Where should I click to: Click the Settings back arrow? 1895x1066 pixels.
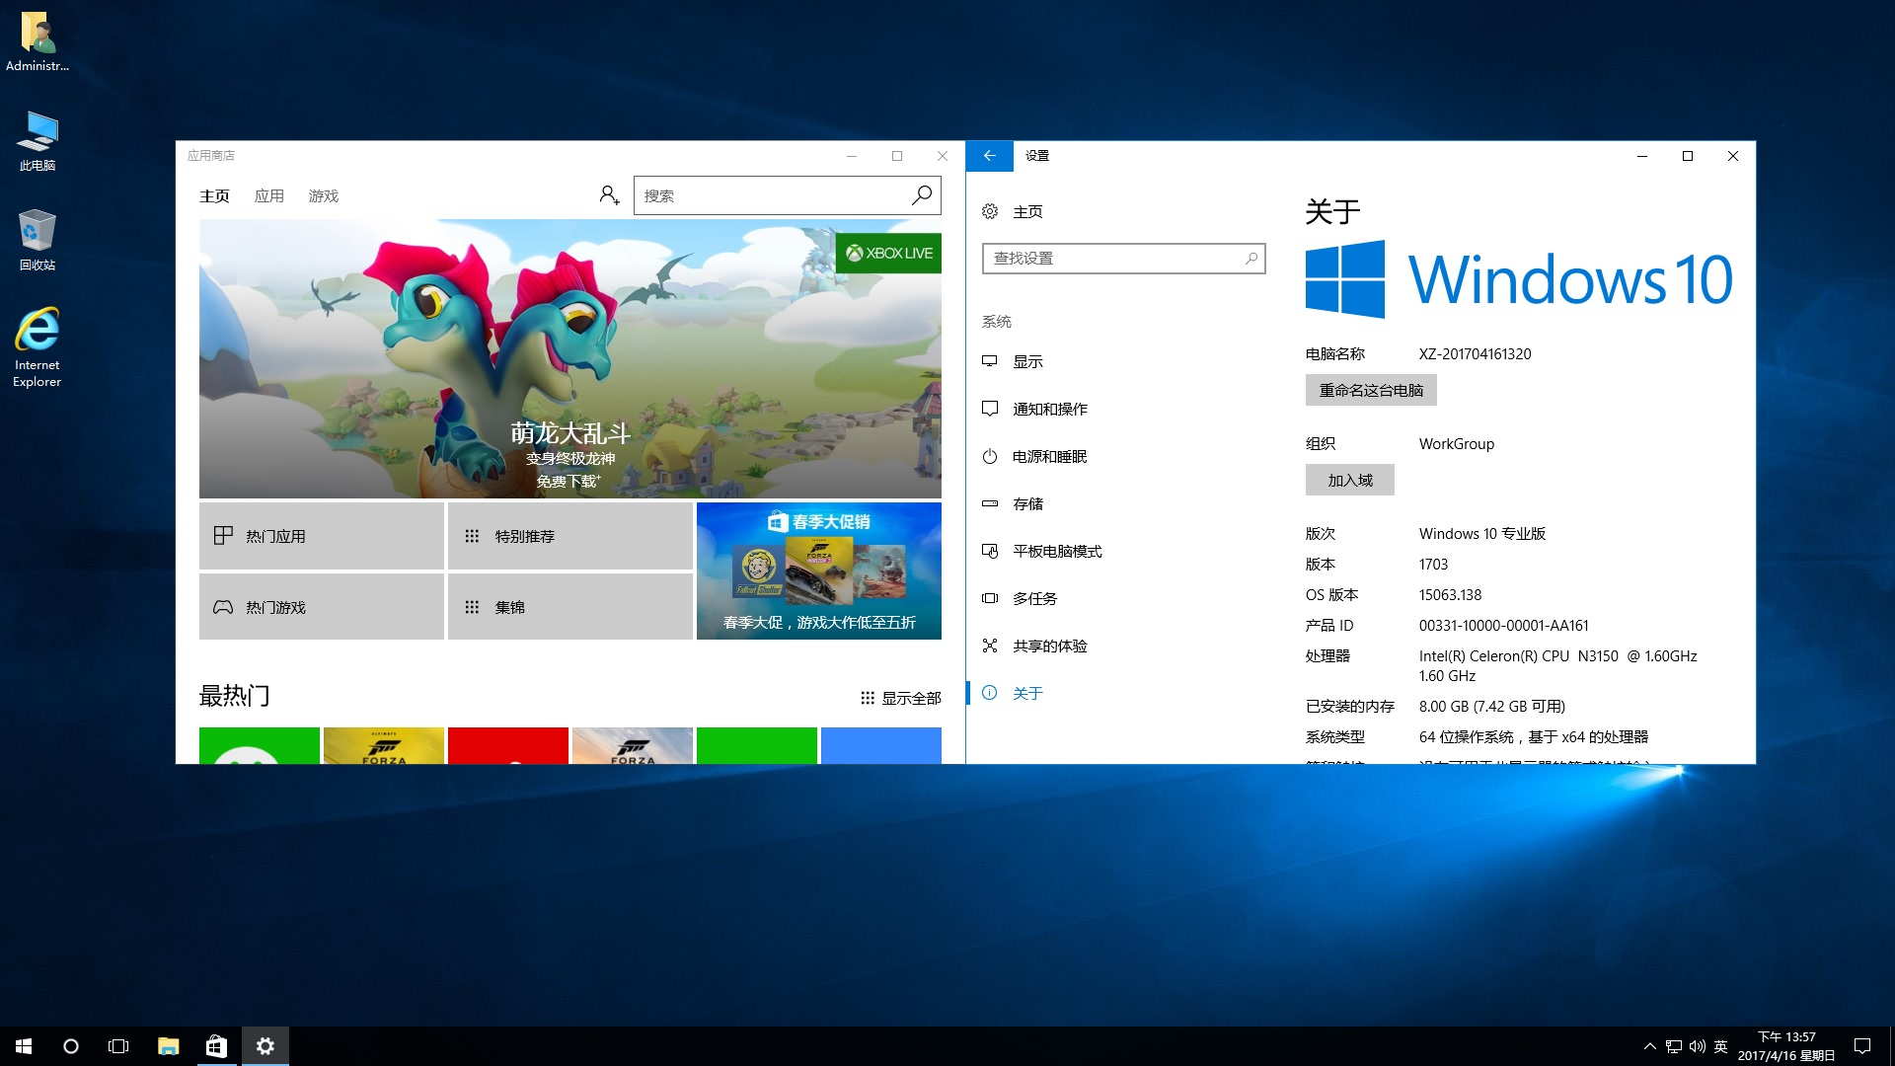pyautogui.click(x=989, y=156)
